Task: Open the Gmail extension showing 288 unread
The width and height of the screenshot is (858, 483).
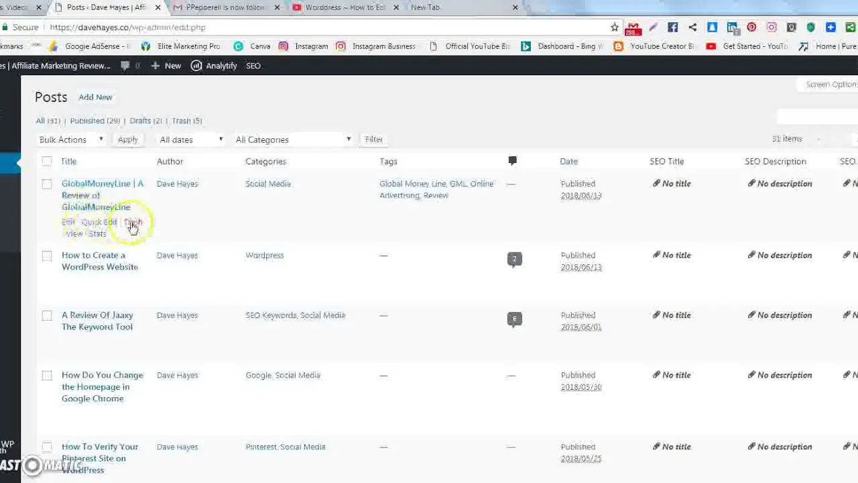Action: [633, 28]
